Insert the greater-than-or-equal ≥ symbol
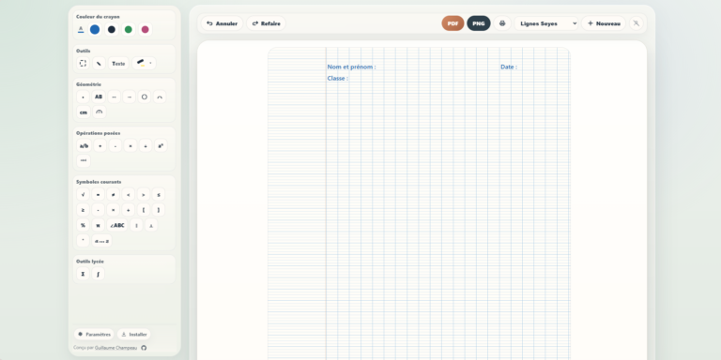721x360 pixels. 83,210
